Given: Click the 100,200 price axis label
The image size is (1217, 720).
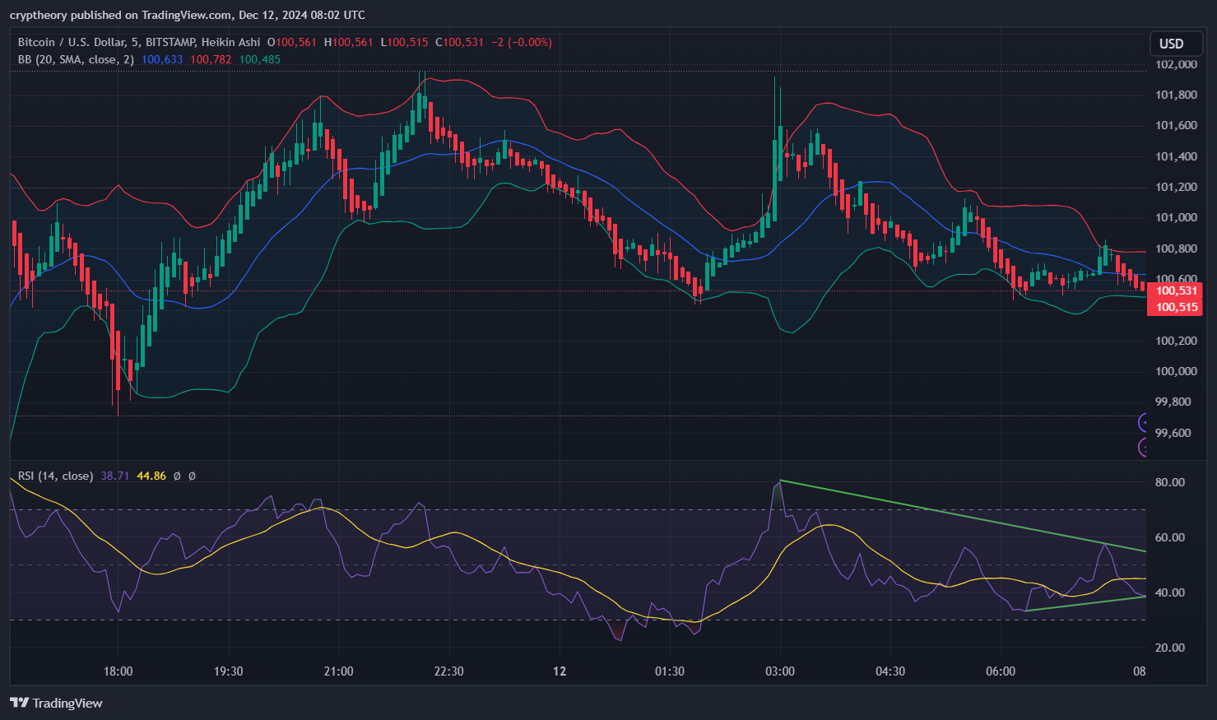Looking at the screenshot, I should click(1176, 341).
